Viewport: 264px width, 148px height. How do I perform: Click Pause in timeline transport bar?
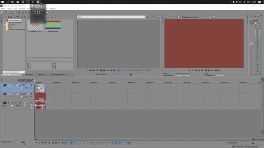[x=49, y=143]
